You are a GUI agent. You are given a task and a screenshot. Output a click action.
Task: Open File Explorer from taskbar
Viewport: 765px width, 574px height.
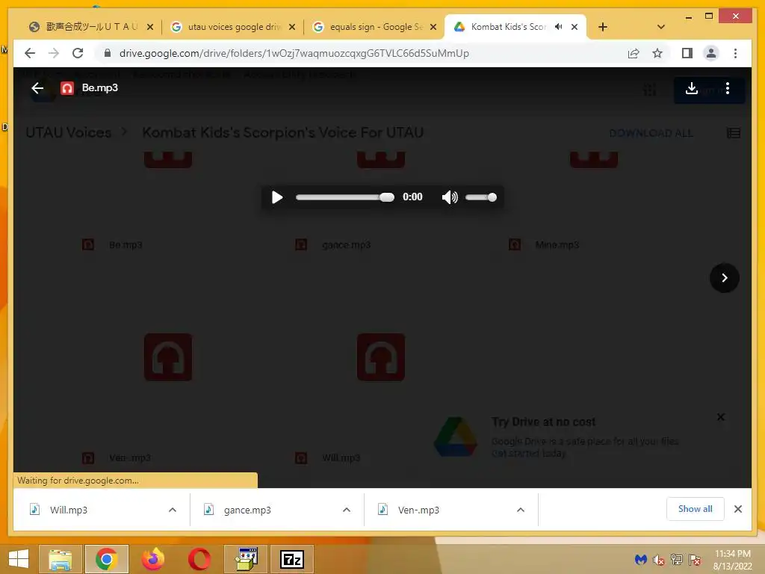pyautogui.click(x=61, y=559)
